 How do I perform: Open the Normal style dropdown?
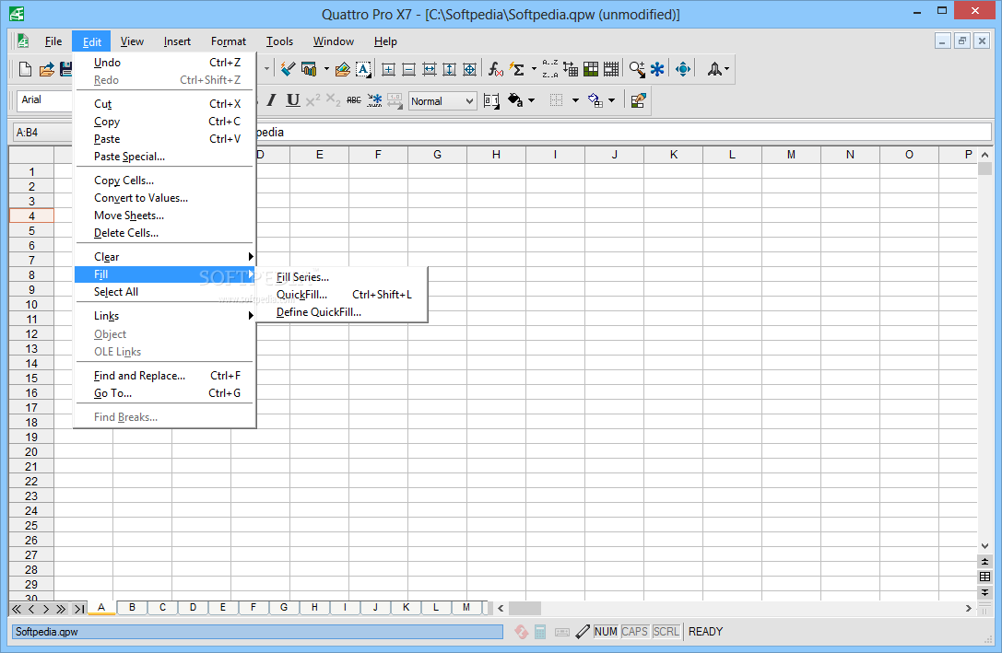coord(469,101)
